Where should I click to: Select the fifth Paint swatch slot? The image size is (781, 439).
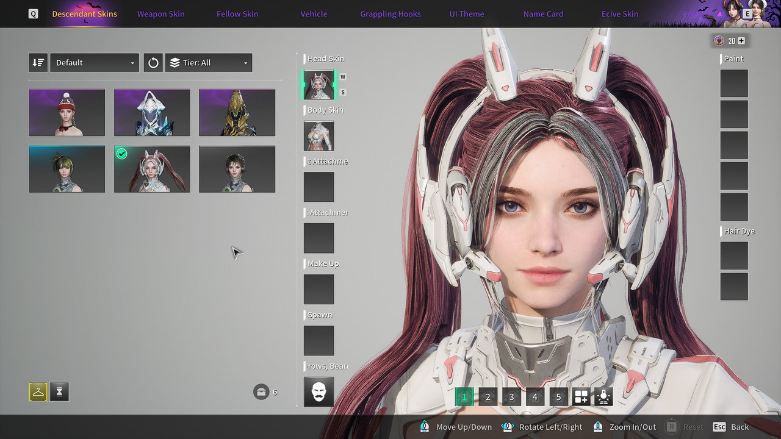[734, 207]
